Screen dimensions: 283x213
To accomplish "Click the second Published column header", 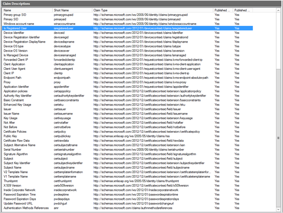I will 243,10.
